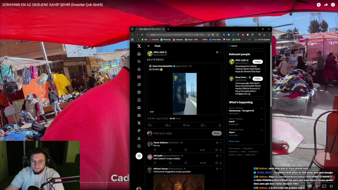This screenshot has width=338, height=190.
Task: Open the Bookmarks icon in X sidebar
Action: click(x=139, y=100)
